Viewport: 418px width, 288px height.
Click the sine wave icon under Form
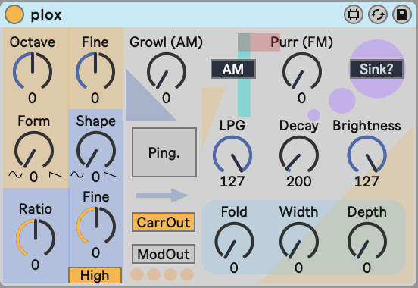pyautogui.click(x=15, y=175)
